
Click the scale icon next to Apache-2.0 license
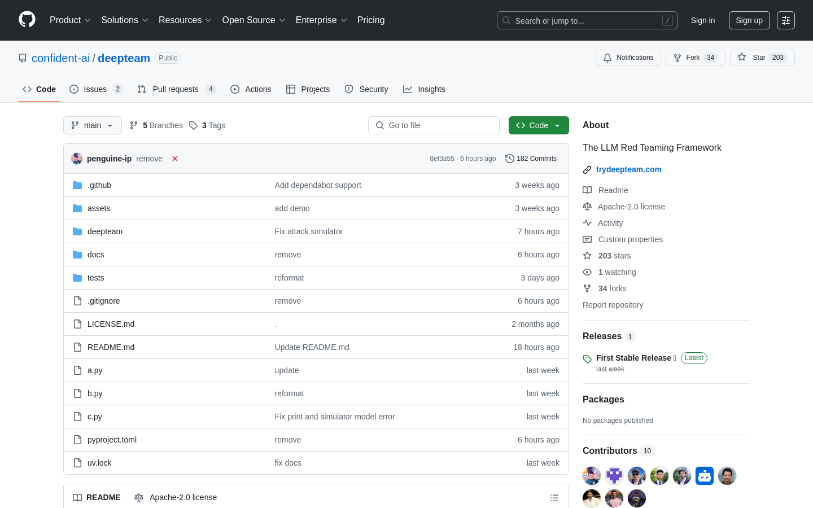pyautogui.click(x=587, y=207)
